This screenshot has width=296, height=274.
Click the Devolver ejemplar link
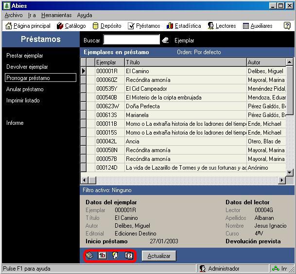[27, 67]
